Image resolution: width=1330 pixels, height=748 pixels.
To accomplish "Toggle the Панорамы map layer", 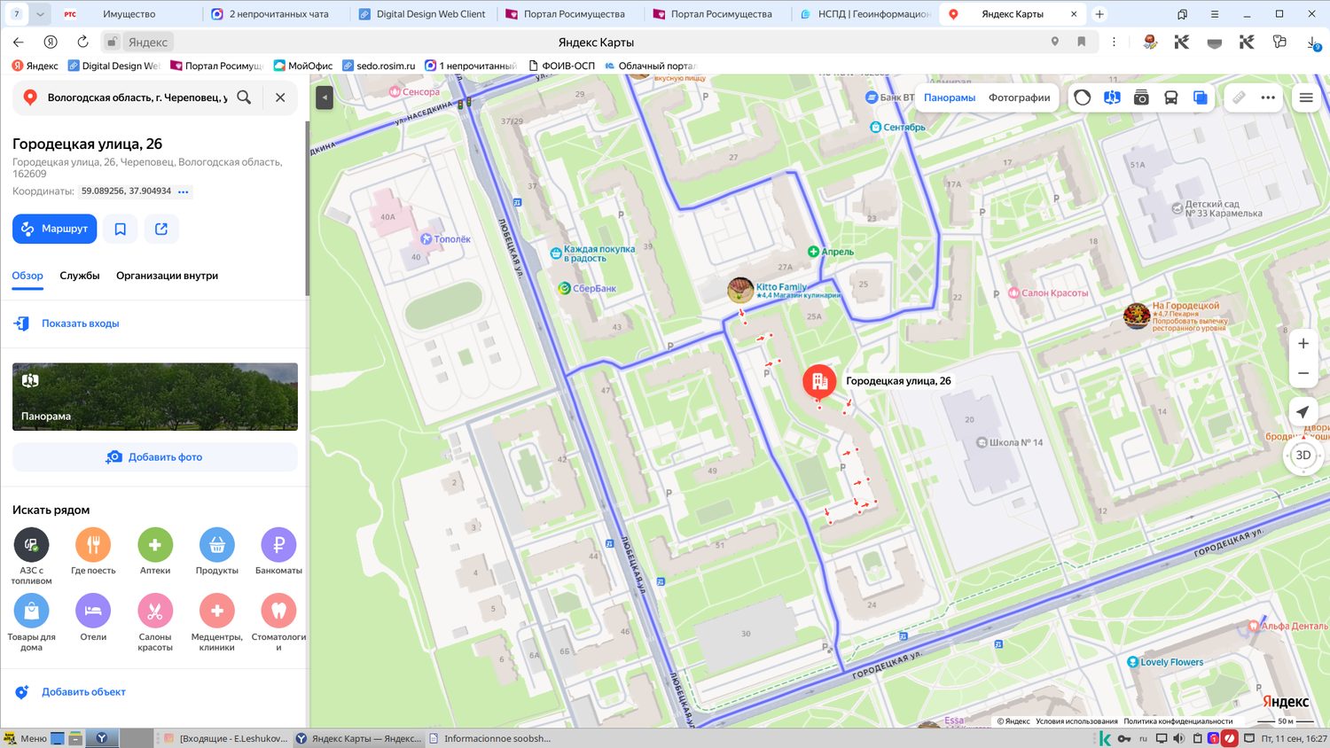I will tap(950, 97).
